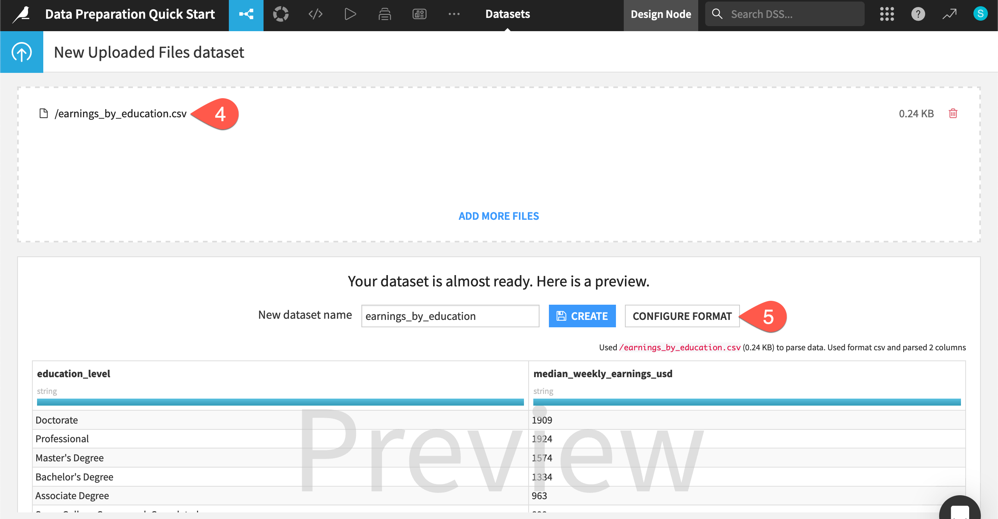Click the new dataset name field
Screen dimensions: 998x519
pyautogui.click(x=450, y=316)
